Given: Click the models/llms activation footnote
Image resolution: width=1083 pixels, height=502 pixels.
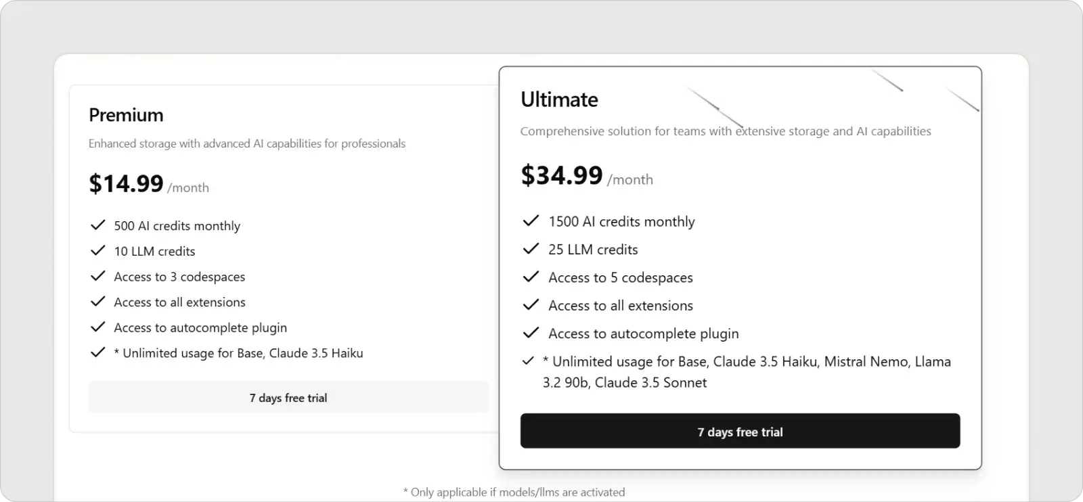Looking at the screenshot, I should click(x=514, y=492).
